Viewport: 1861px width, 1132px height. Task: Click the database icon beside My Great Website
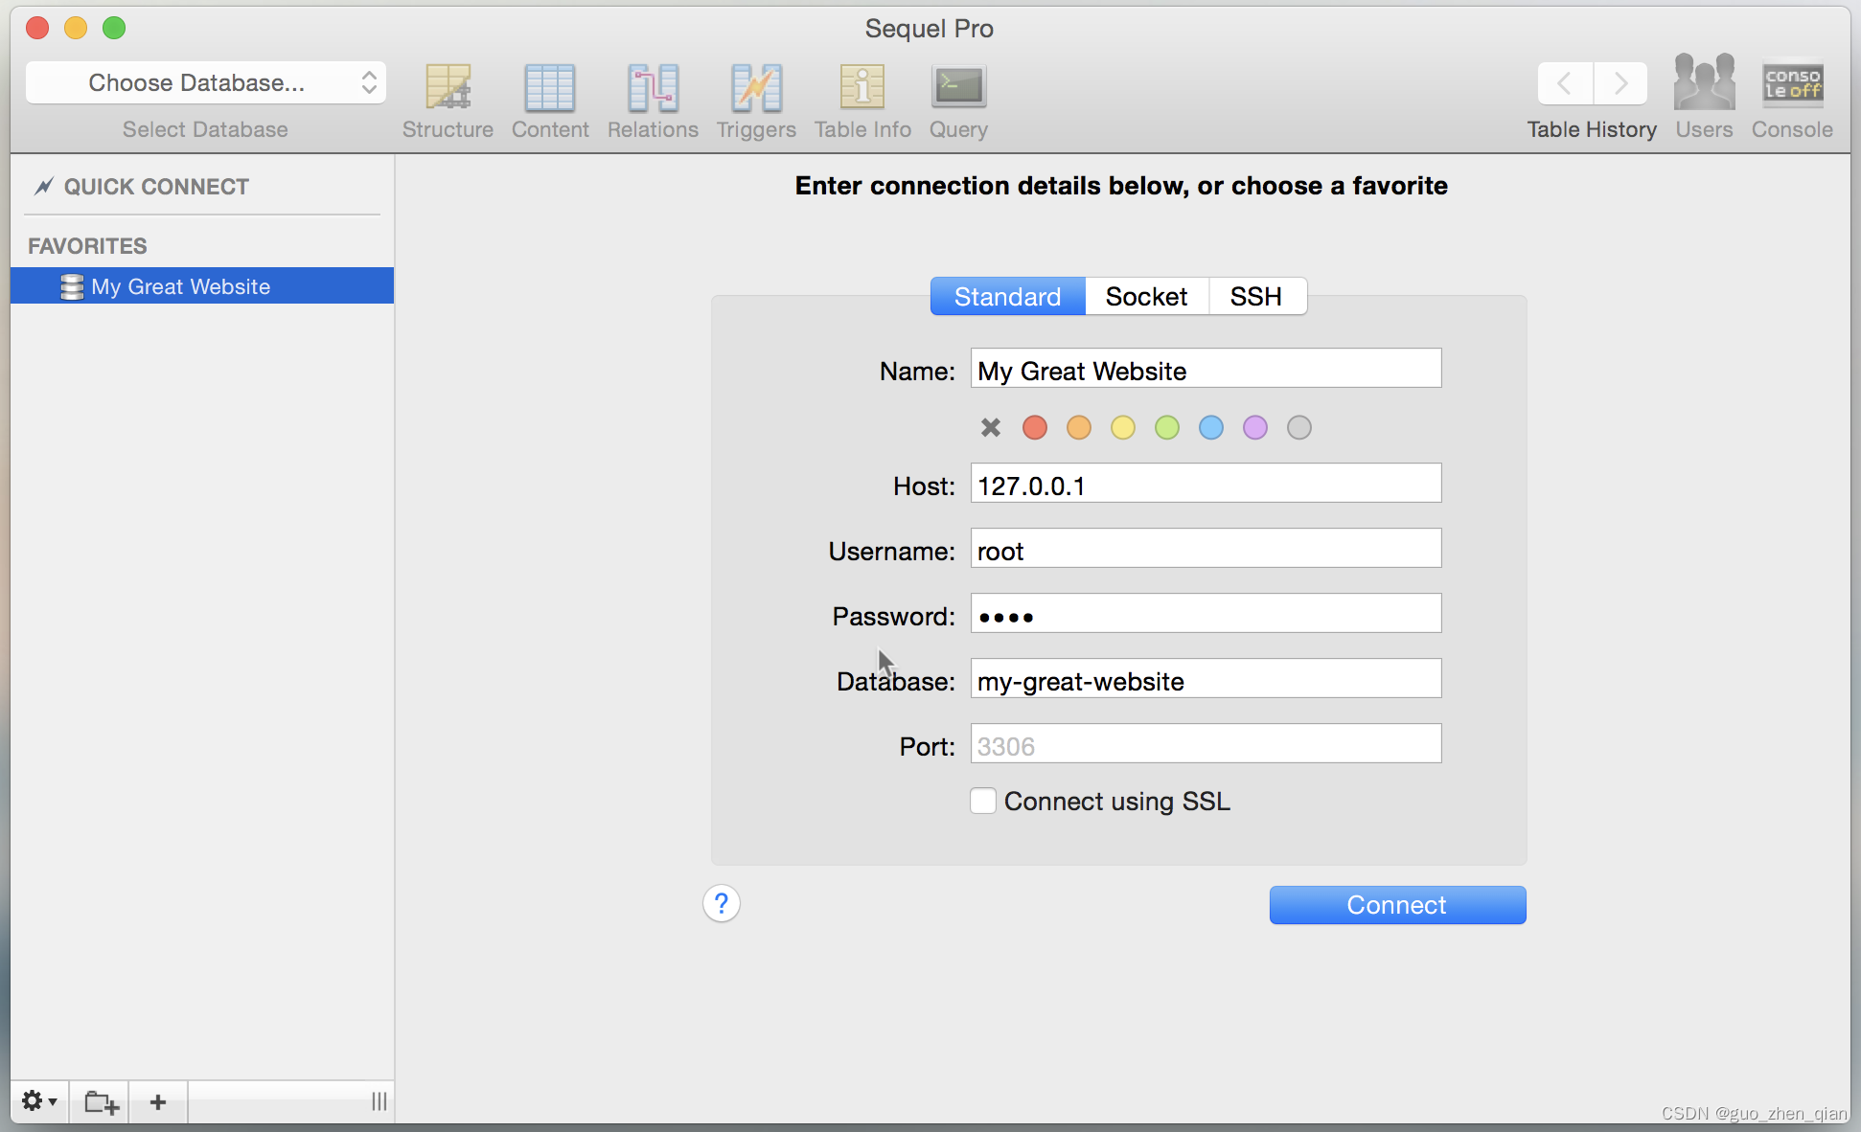pos(72,286)
